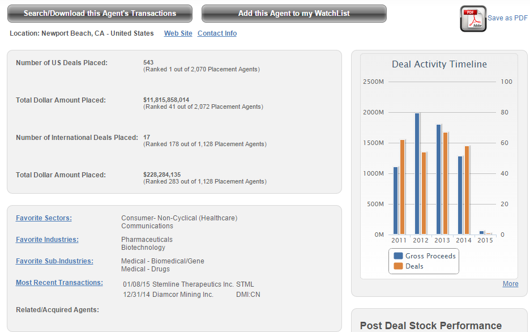Click the blue Gross Proceeds legend swatch

[x=398, y=256]
